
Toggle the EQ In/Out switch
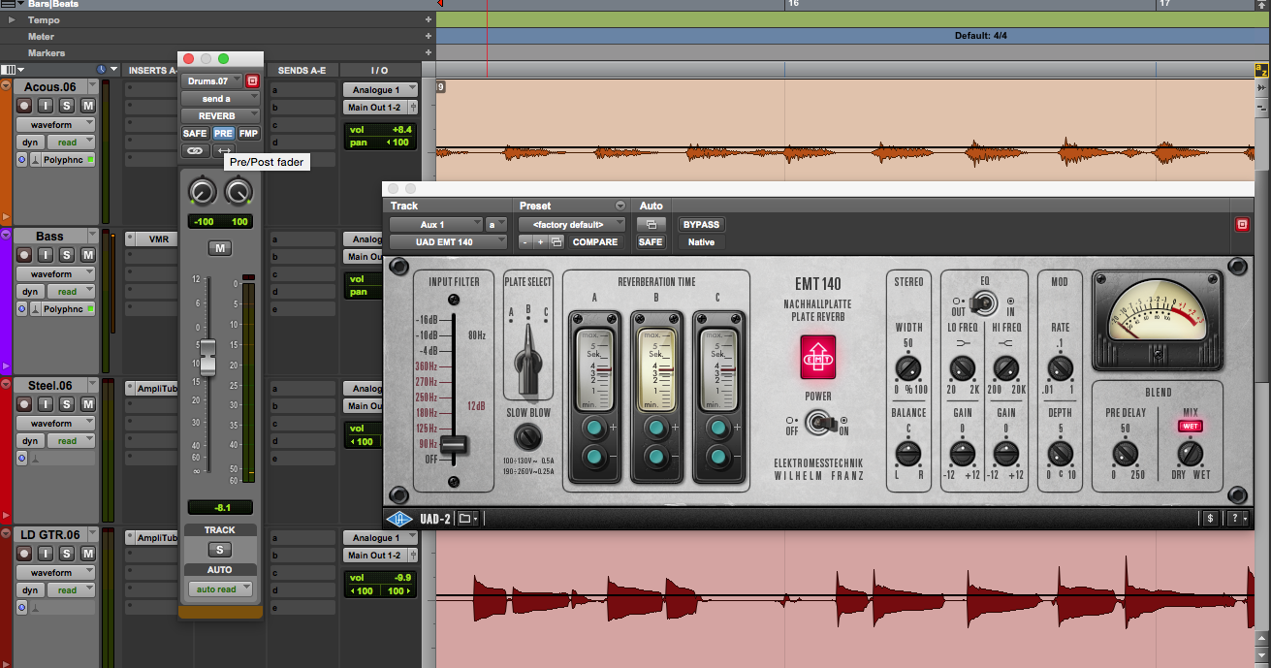click(982, 302)
